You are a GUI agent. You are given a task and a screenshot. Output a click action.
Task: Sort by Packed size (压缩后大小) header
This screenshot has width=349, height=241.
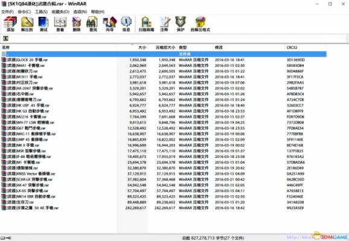162,48
